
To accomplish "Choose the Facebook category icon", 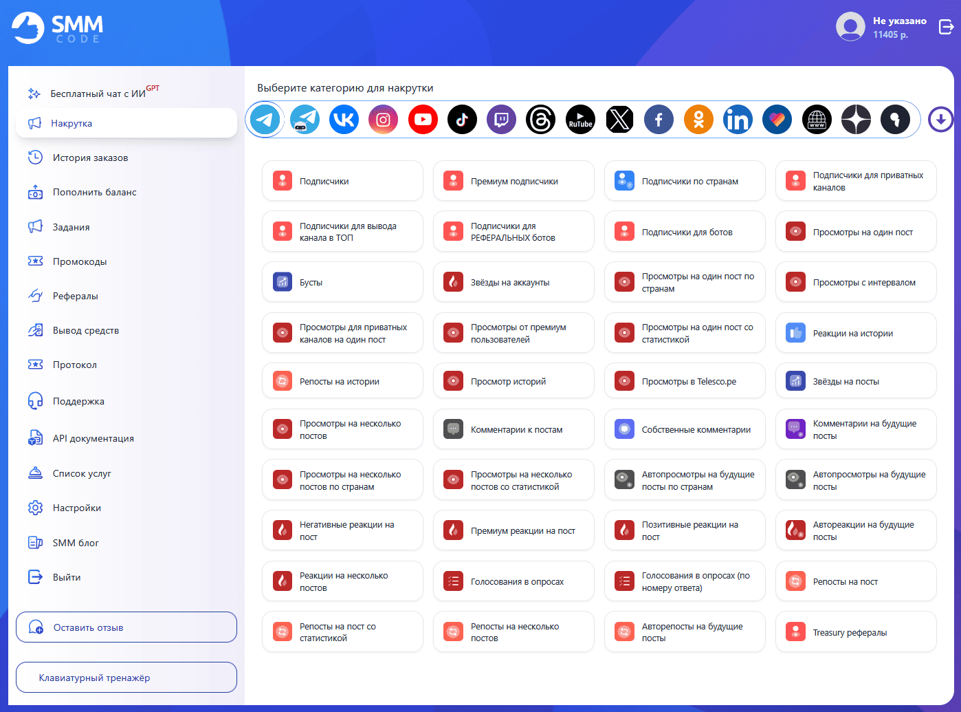I will [659, 120].
